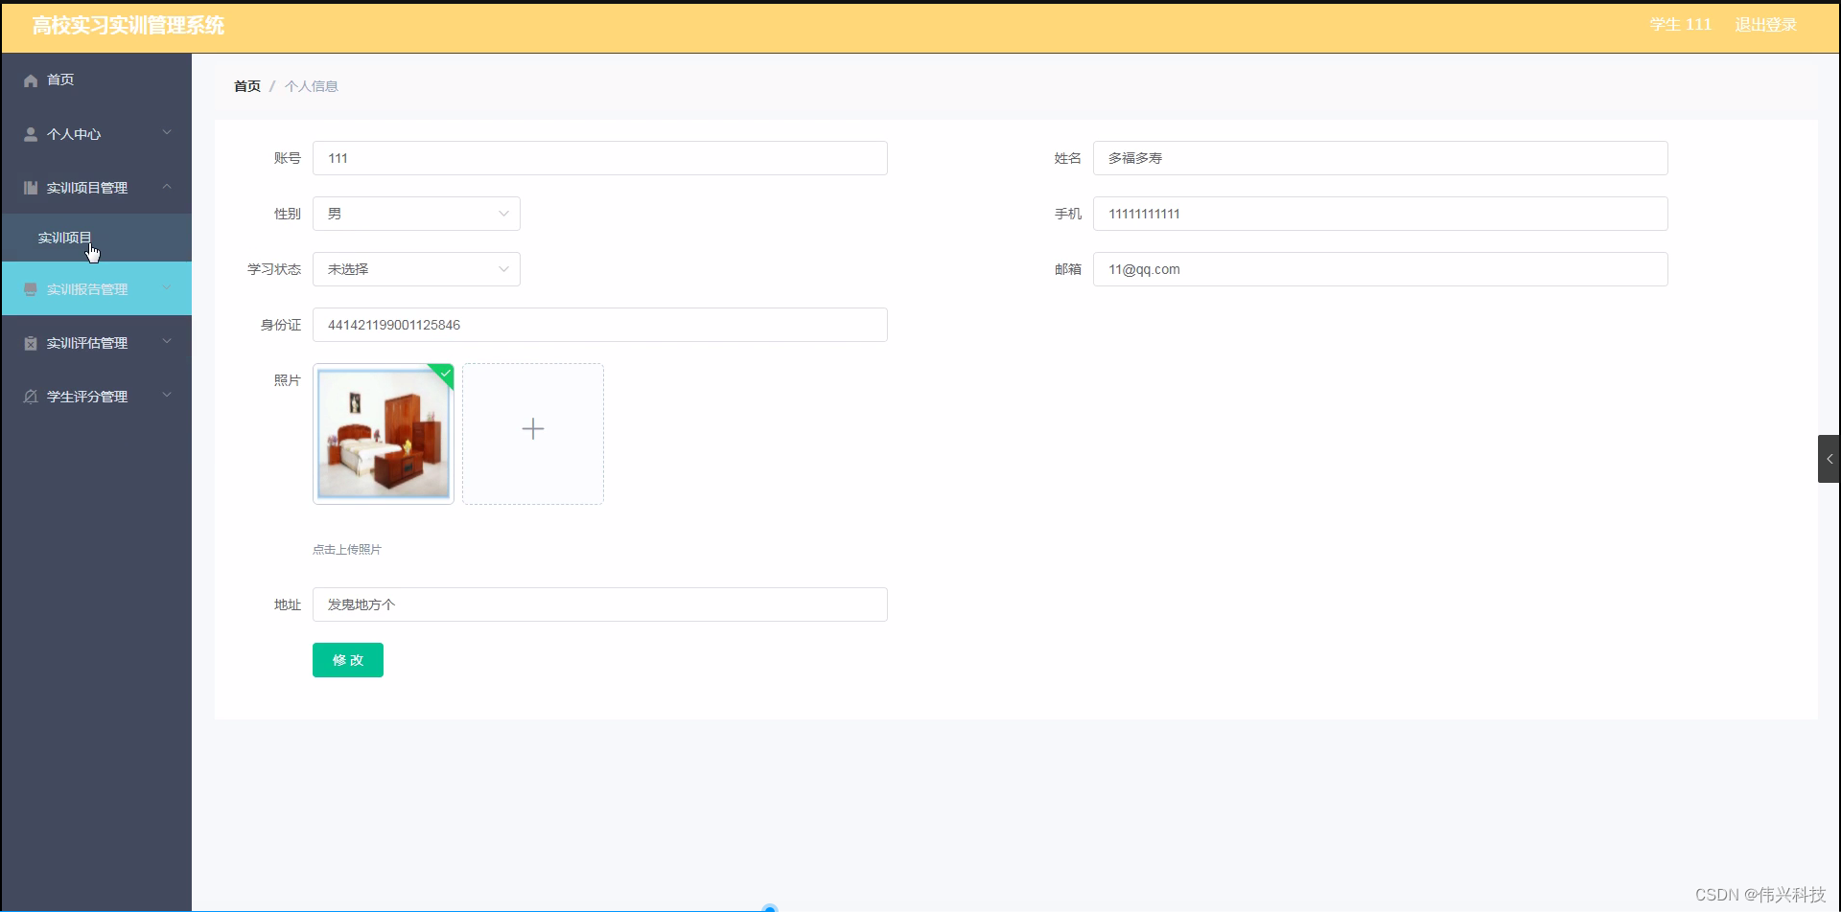Select the 实训项目 menu item
Screen dimensions: 1841x912
(64, 238)
